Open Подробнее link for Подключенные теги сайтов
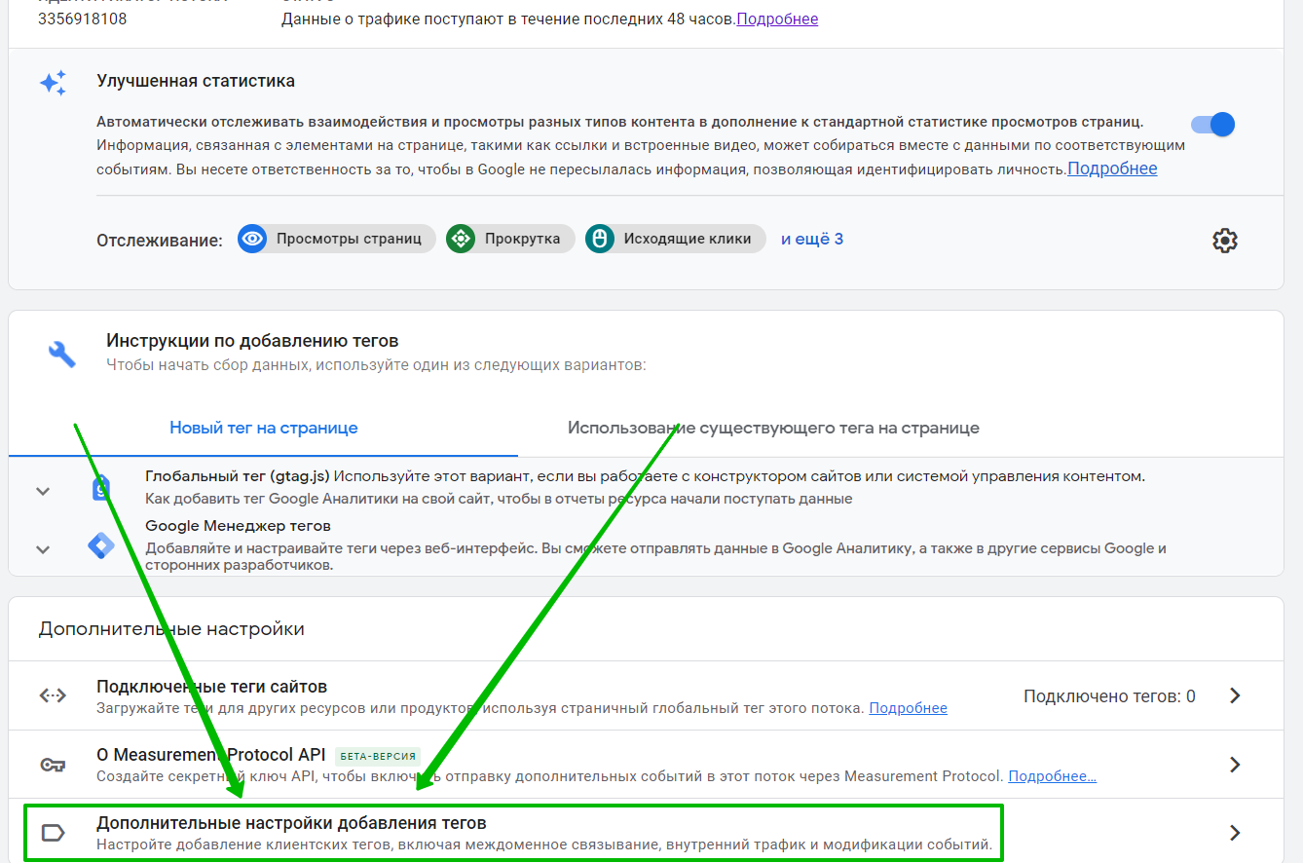Viewport: 1303px width, 863px height. [x=908, y=708]
